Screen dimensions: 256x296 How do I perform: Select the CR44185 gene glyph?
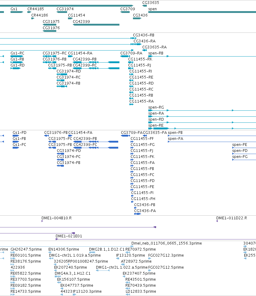click(x=29, y=12)
